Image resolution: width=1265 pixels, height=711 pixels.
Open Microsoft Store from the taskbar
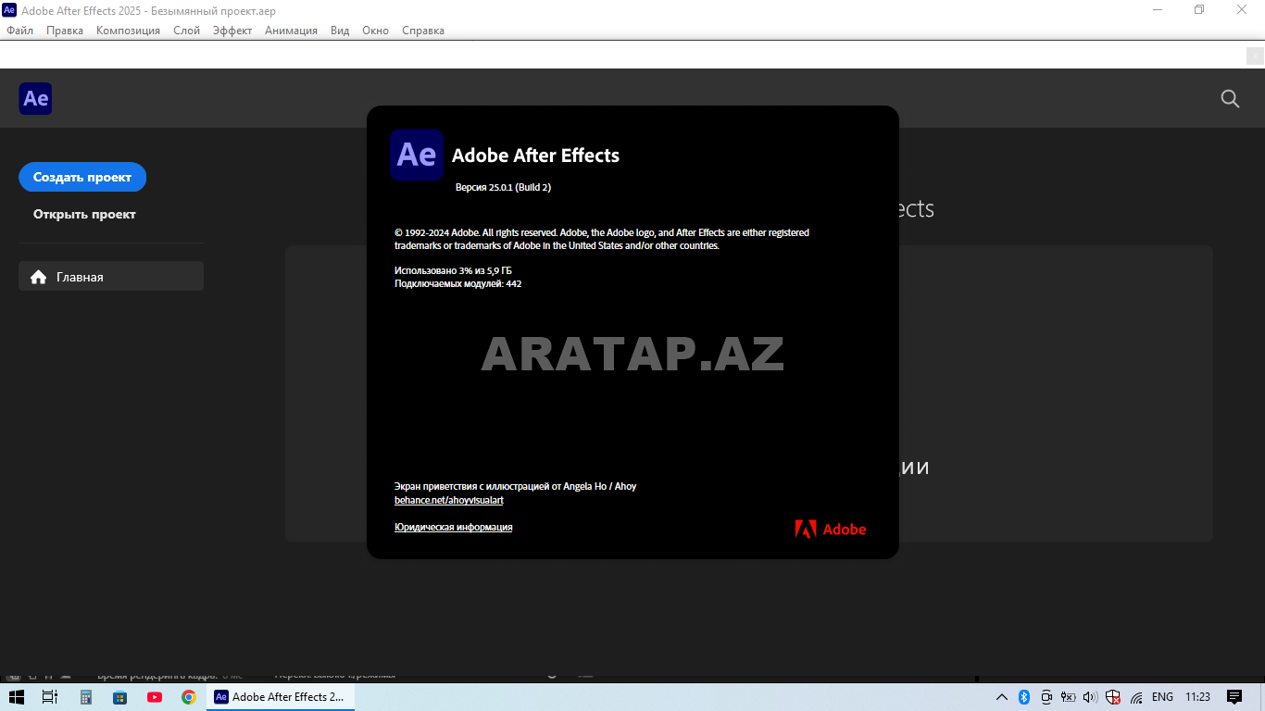[119, 697]
